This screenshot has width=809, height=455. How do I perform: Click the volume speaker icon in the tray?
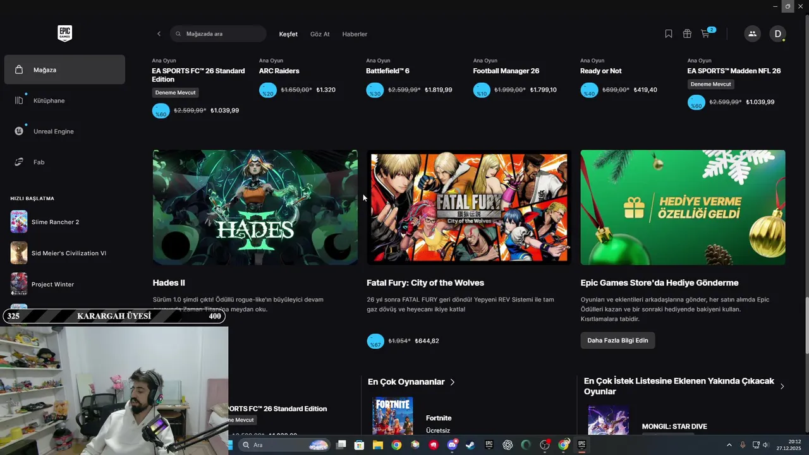[765, 445]
